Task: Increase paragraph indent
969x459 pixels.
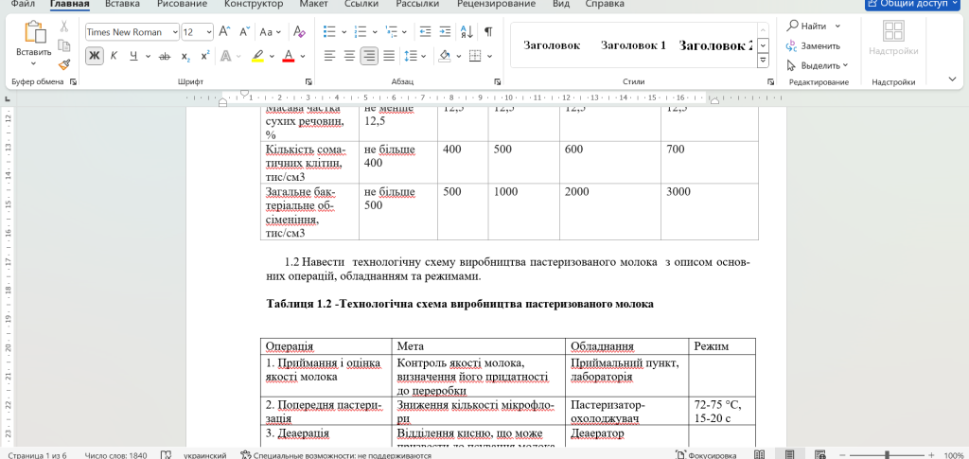Action: coord(445,31)
